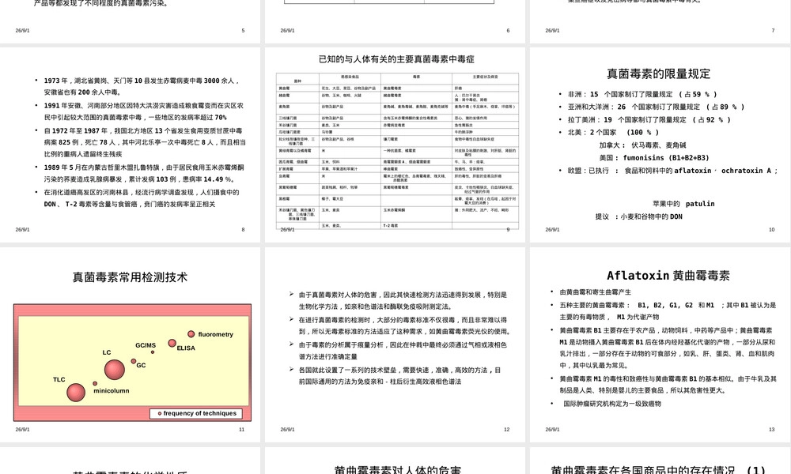Select slide 11 真菌毒素常用检测技术
The image size is (791, 474).
pyautogui.click(x=131, y=344)
